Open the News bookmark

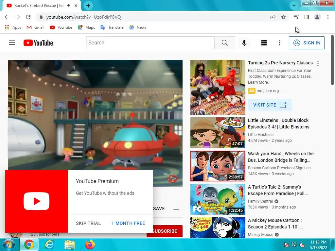coord(138,27)
